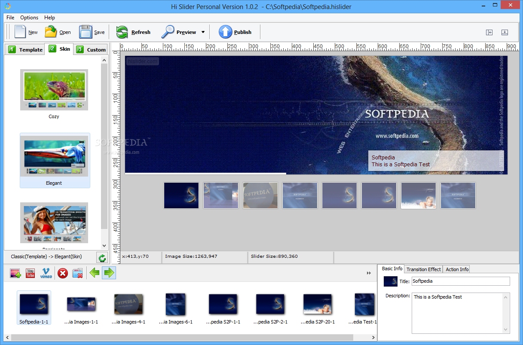The width and height of the screenshot is (523, 345).
Task: Click the slider's white progress bar
Action: coord(205,174)
